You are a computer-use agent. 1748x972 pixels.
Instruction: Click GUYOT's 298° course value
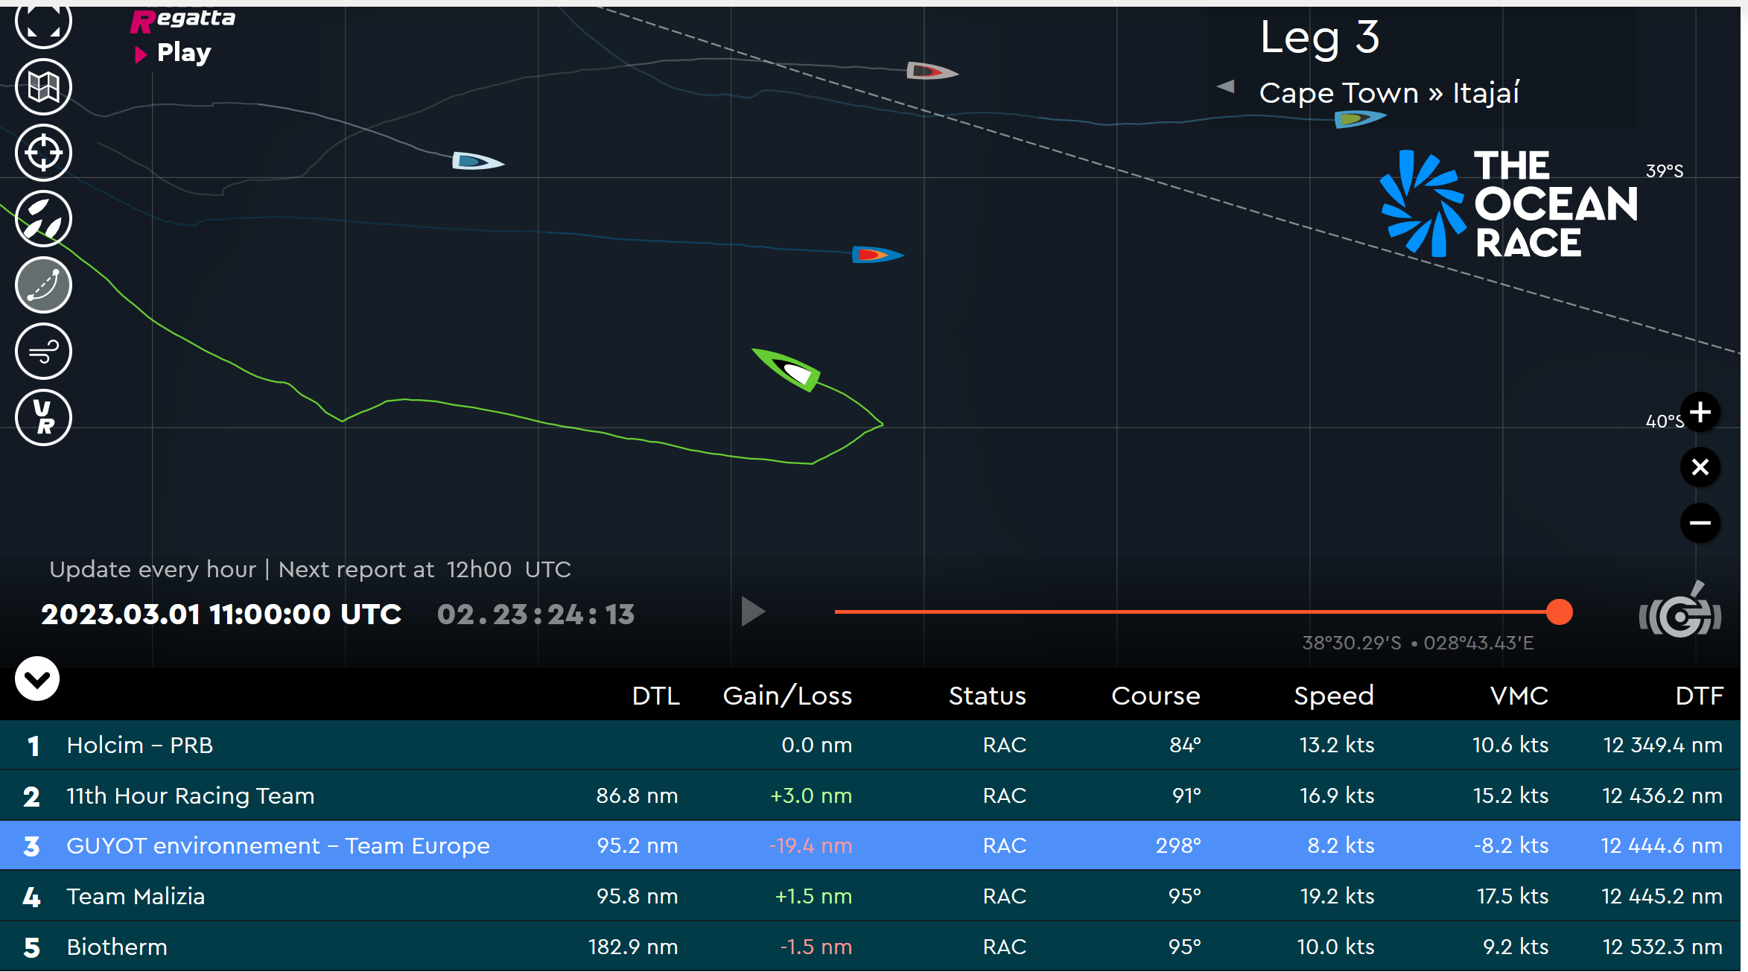coord(1178,845)
